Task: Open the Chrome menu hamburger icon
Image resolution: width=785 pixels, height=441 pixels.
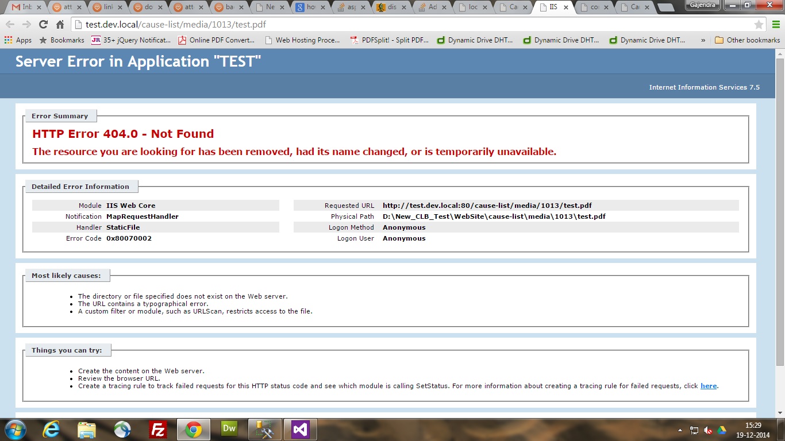Action: (774, 25)
